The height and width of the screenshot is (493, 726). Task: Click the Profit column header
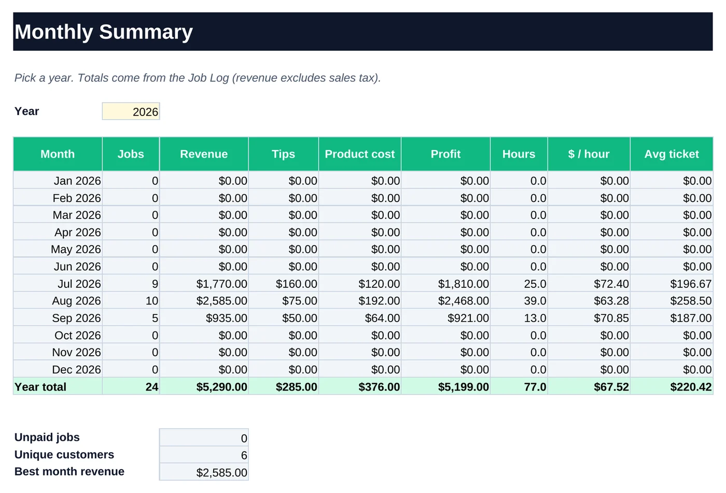(445, 154)
